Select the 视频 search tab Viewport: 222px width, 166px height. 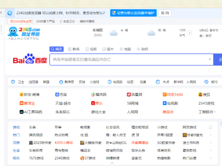pyautogui.click(x=91, y=49)
